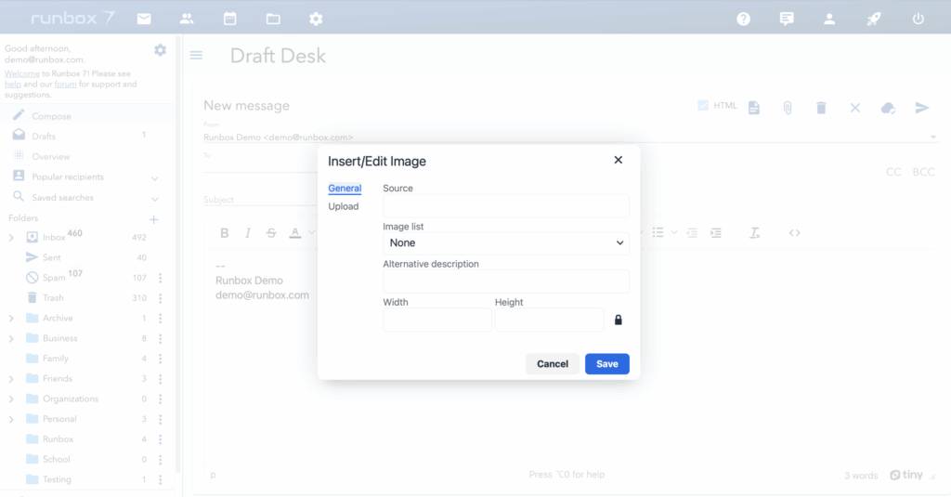Click the power logout icon
951x497 pixels.
918,19
